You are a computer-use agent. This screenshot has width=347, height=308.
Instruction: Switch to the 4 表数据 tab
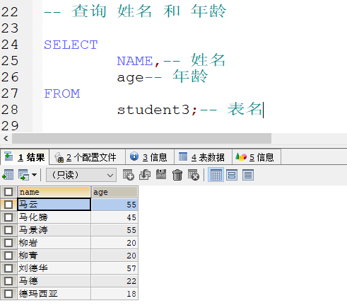pyautogui.click(x=203, y=157)
